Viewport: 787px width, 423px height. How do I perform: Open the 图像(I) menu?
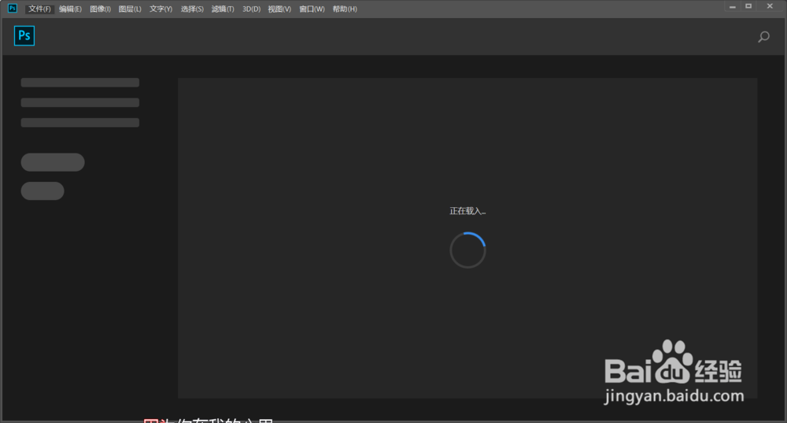(101, 9)
